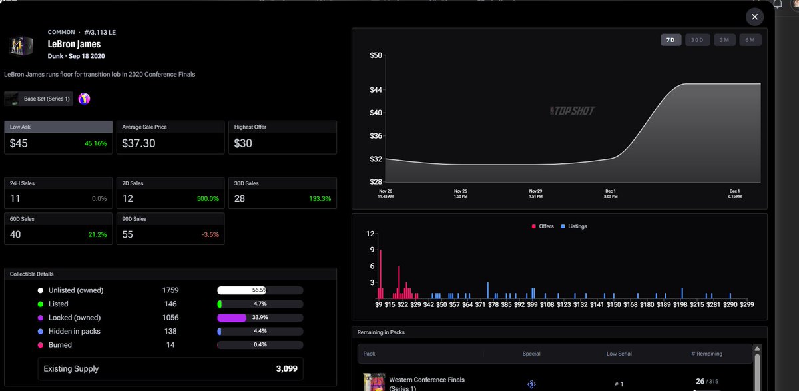Image resolution: width=799 pixels, height=391 pixels.
Task: Click the 133.3% 30D Sales change
Action: coord(320,199)
